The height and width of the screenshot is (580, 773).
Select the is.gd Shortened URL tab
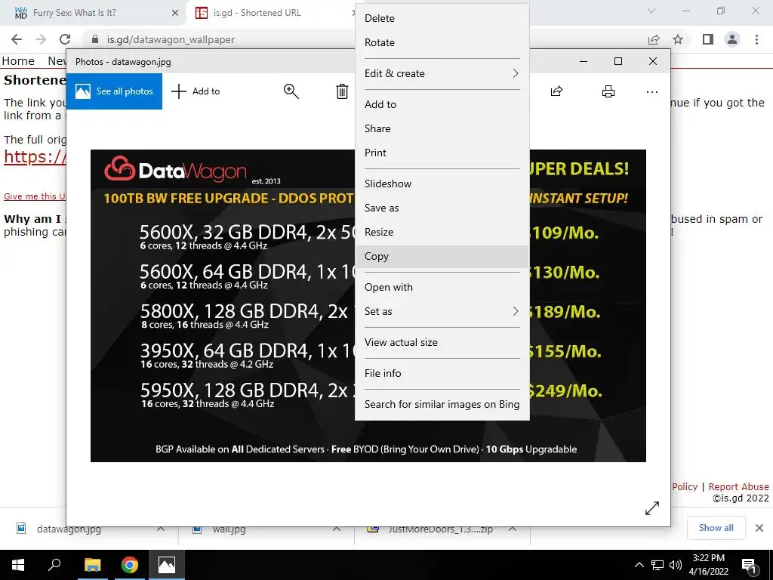tap(270, 13)
